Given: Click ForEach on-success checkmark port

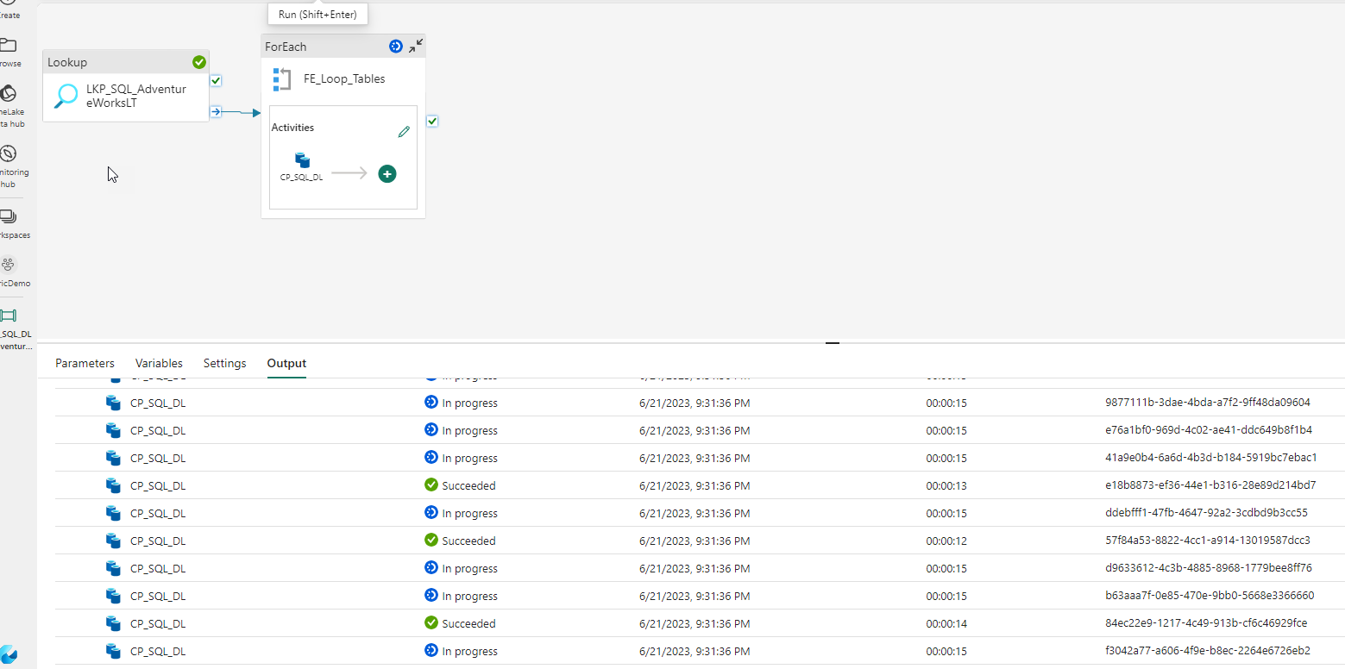Looking at the screenshot, I should (x=432, y=122).
